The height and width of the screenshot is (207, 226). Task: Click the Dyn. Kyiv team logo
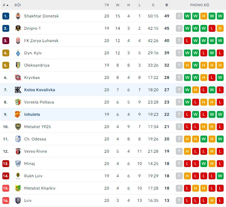click(x=18, y=53)
